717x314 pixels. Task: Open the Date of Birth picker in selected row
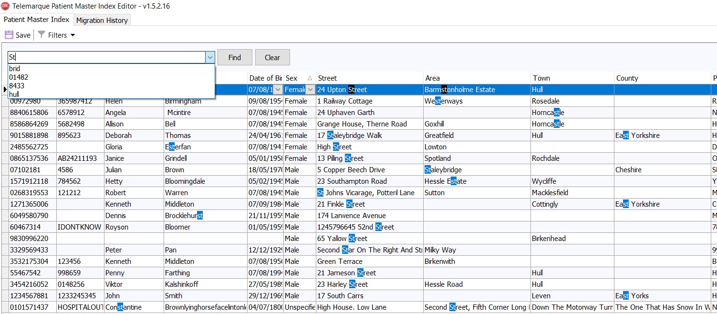tap(278, 90)
